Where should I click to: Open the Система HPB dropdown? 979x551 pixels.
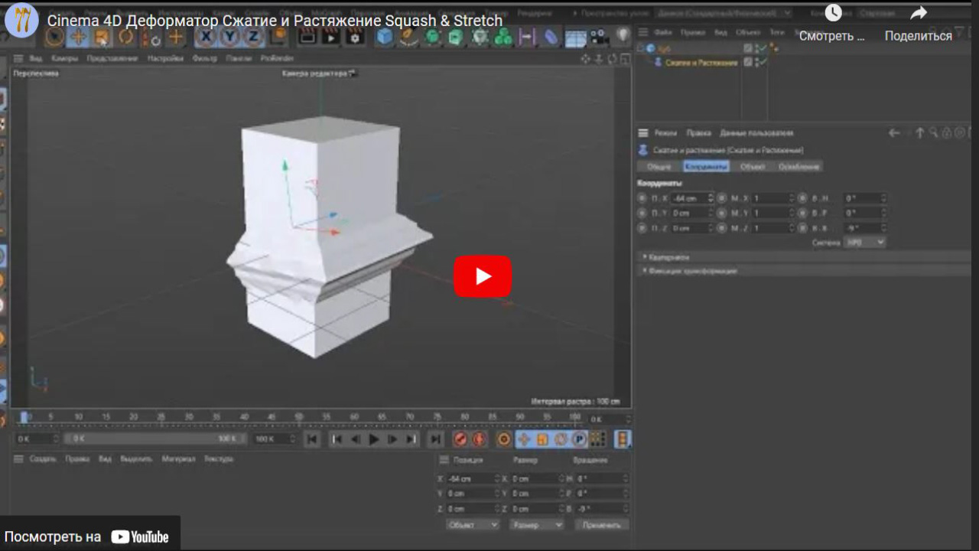pyautogui.click(x=864, y=242)
